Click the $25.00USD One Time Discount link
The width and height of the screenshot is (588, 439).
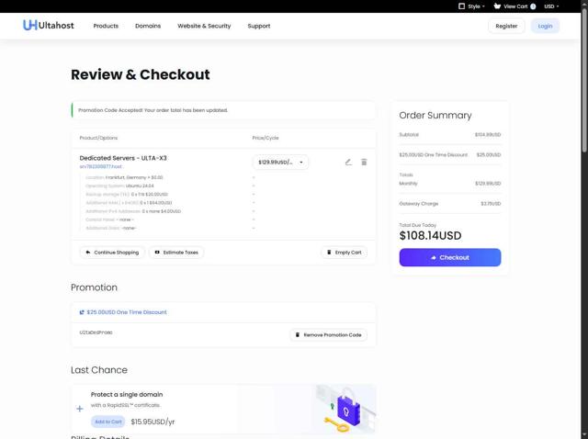point(123,312)
